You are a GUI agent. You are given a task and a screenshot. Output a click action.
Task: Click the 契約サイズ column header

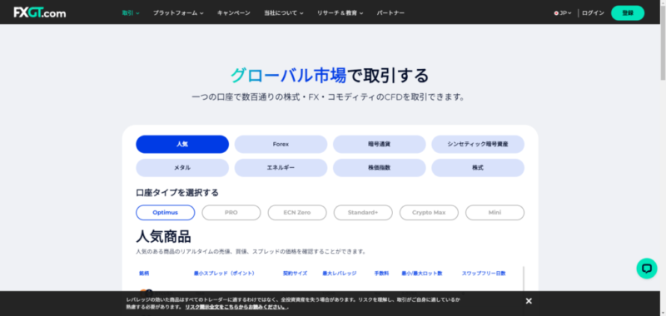point(296,273)
